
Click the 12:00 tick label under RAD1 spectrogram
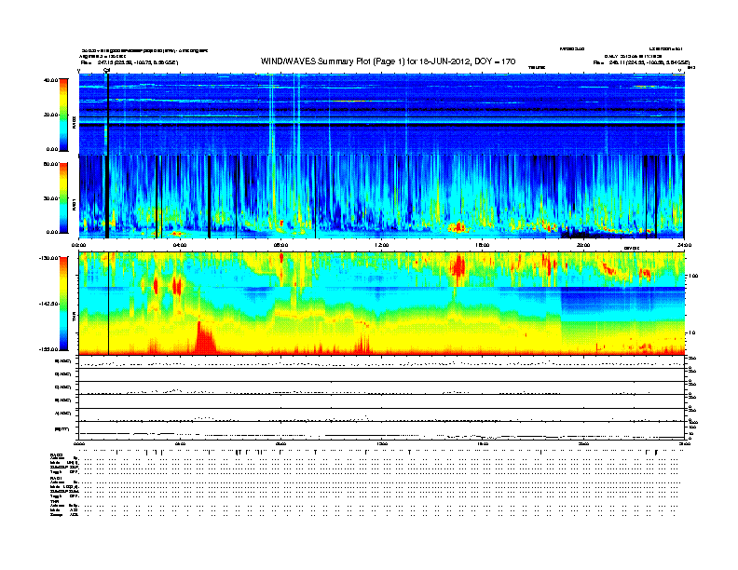pyautogui.click(x=382, y=245)
